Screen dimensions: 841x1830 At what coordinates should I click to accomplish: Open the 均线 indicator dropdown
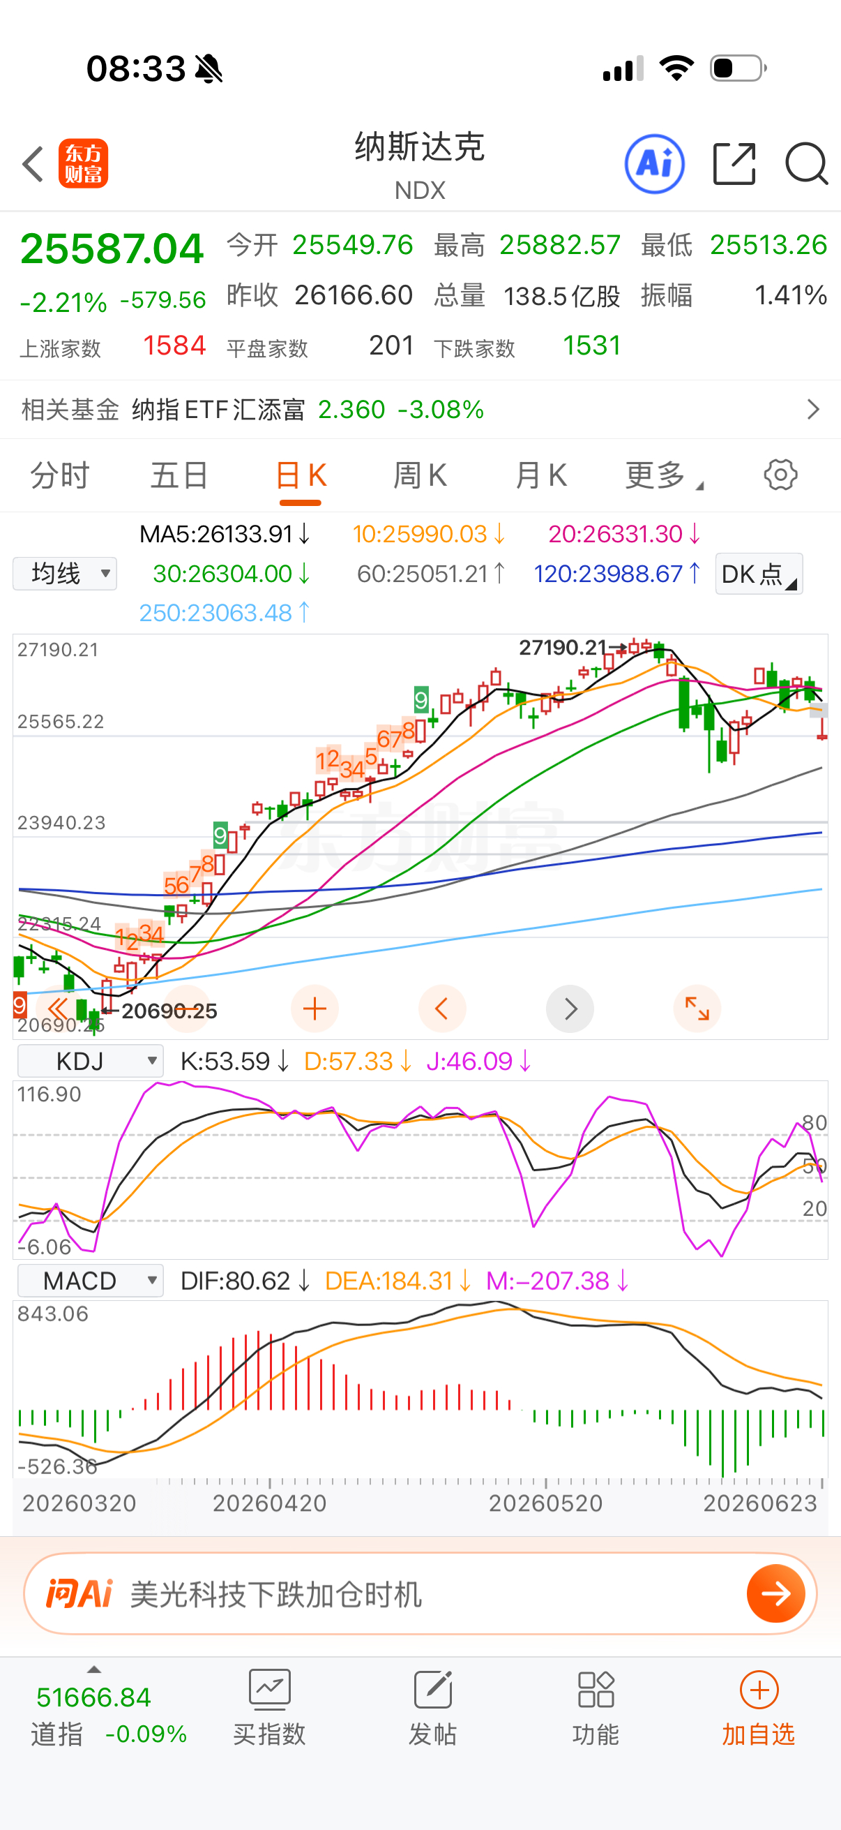(x=65, y=573)
